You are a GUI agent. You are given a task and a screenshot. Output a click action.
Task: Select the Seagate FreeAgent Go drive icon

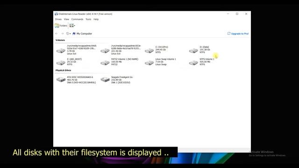pos(105,79)
